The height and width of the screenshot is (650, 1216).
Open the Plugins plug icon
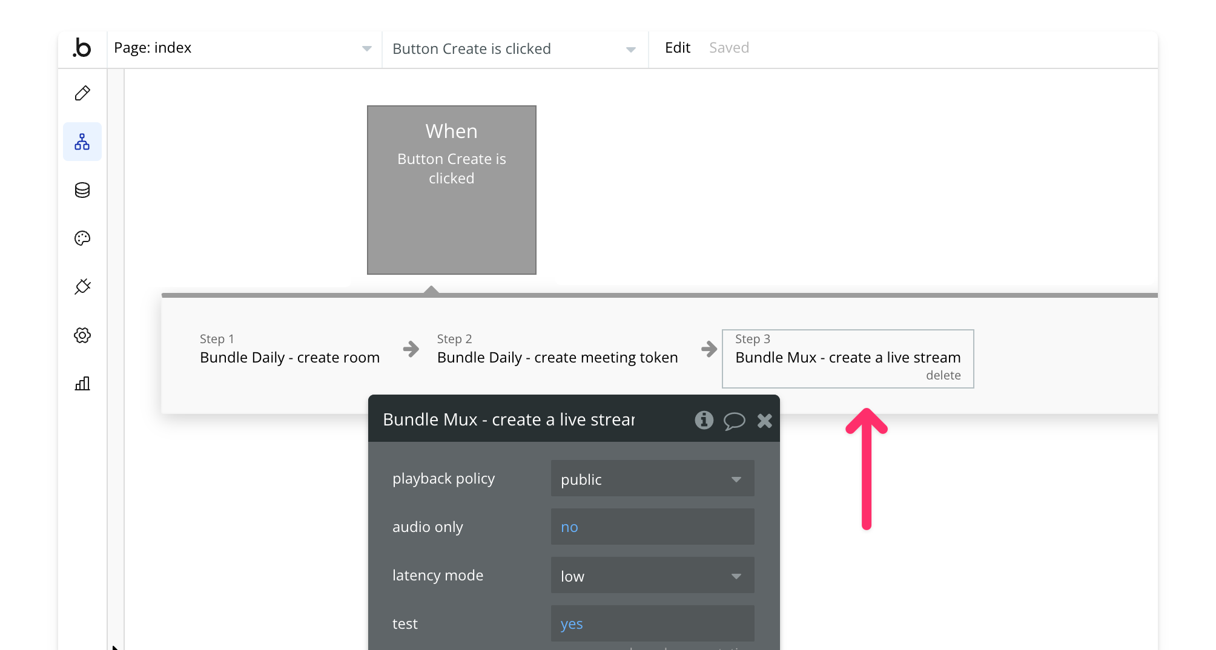(82, 286)
